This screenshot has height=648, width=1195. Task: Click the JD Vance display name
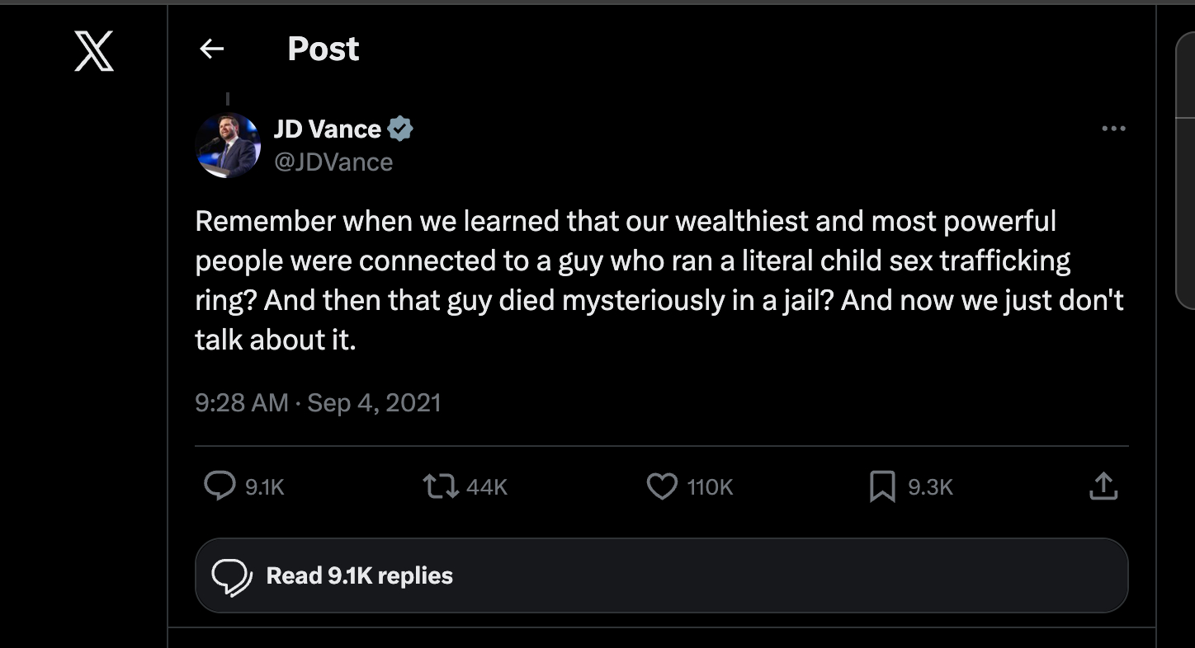coord(327,129)
